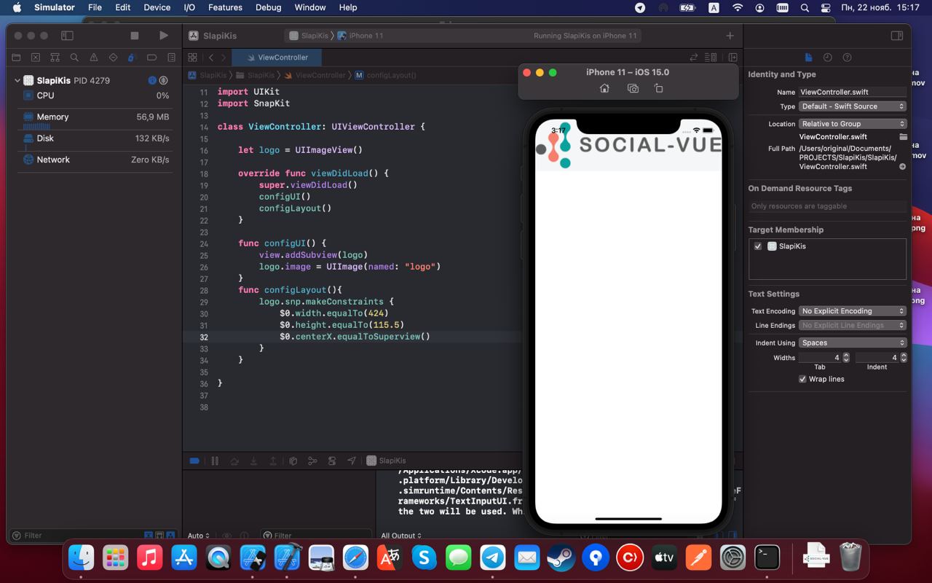Open the Text Encoding dropdown

[x=853, y=311]
